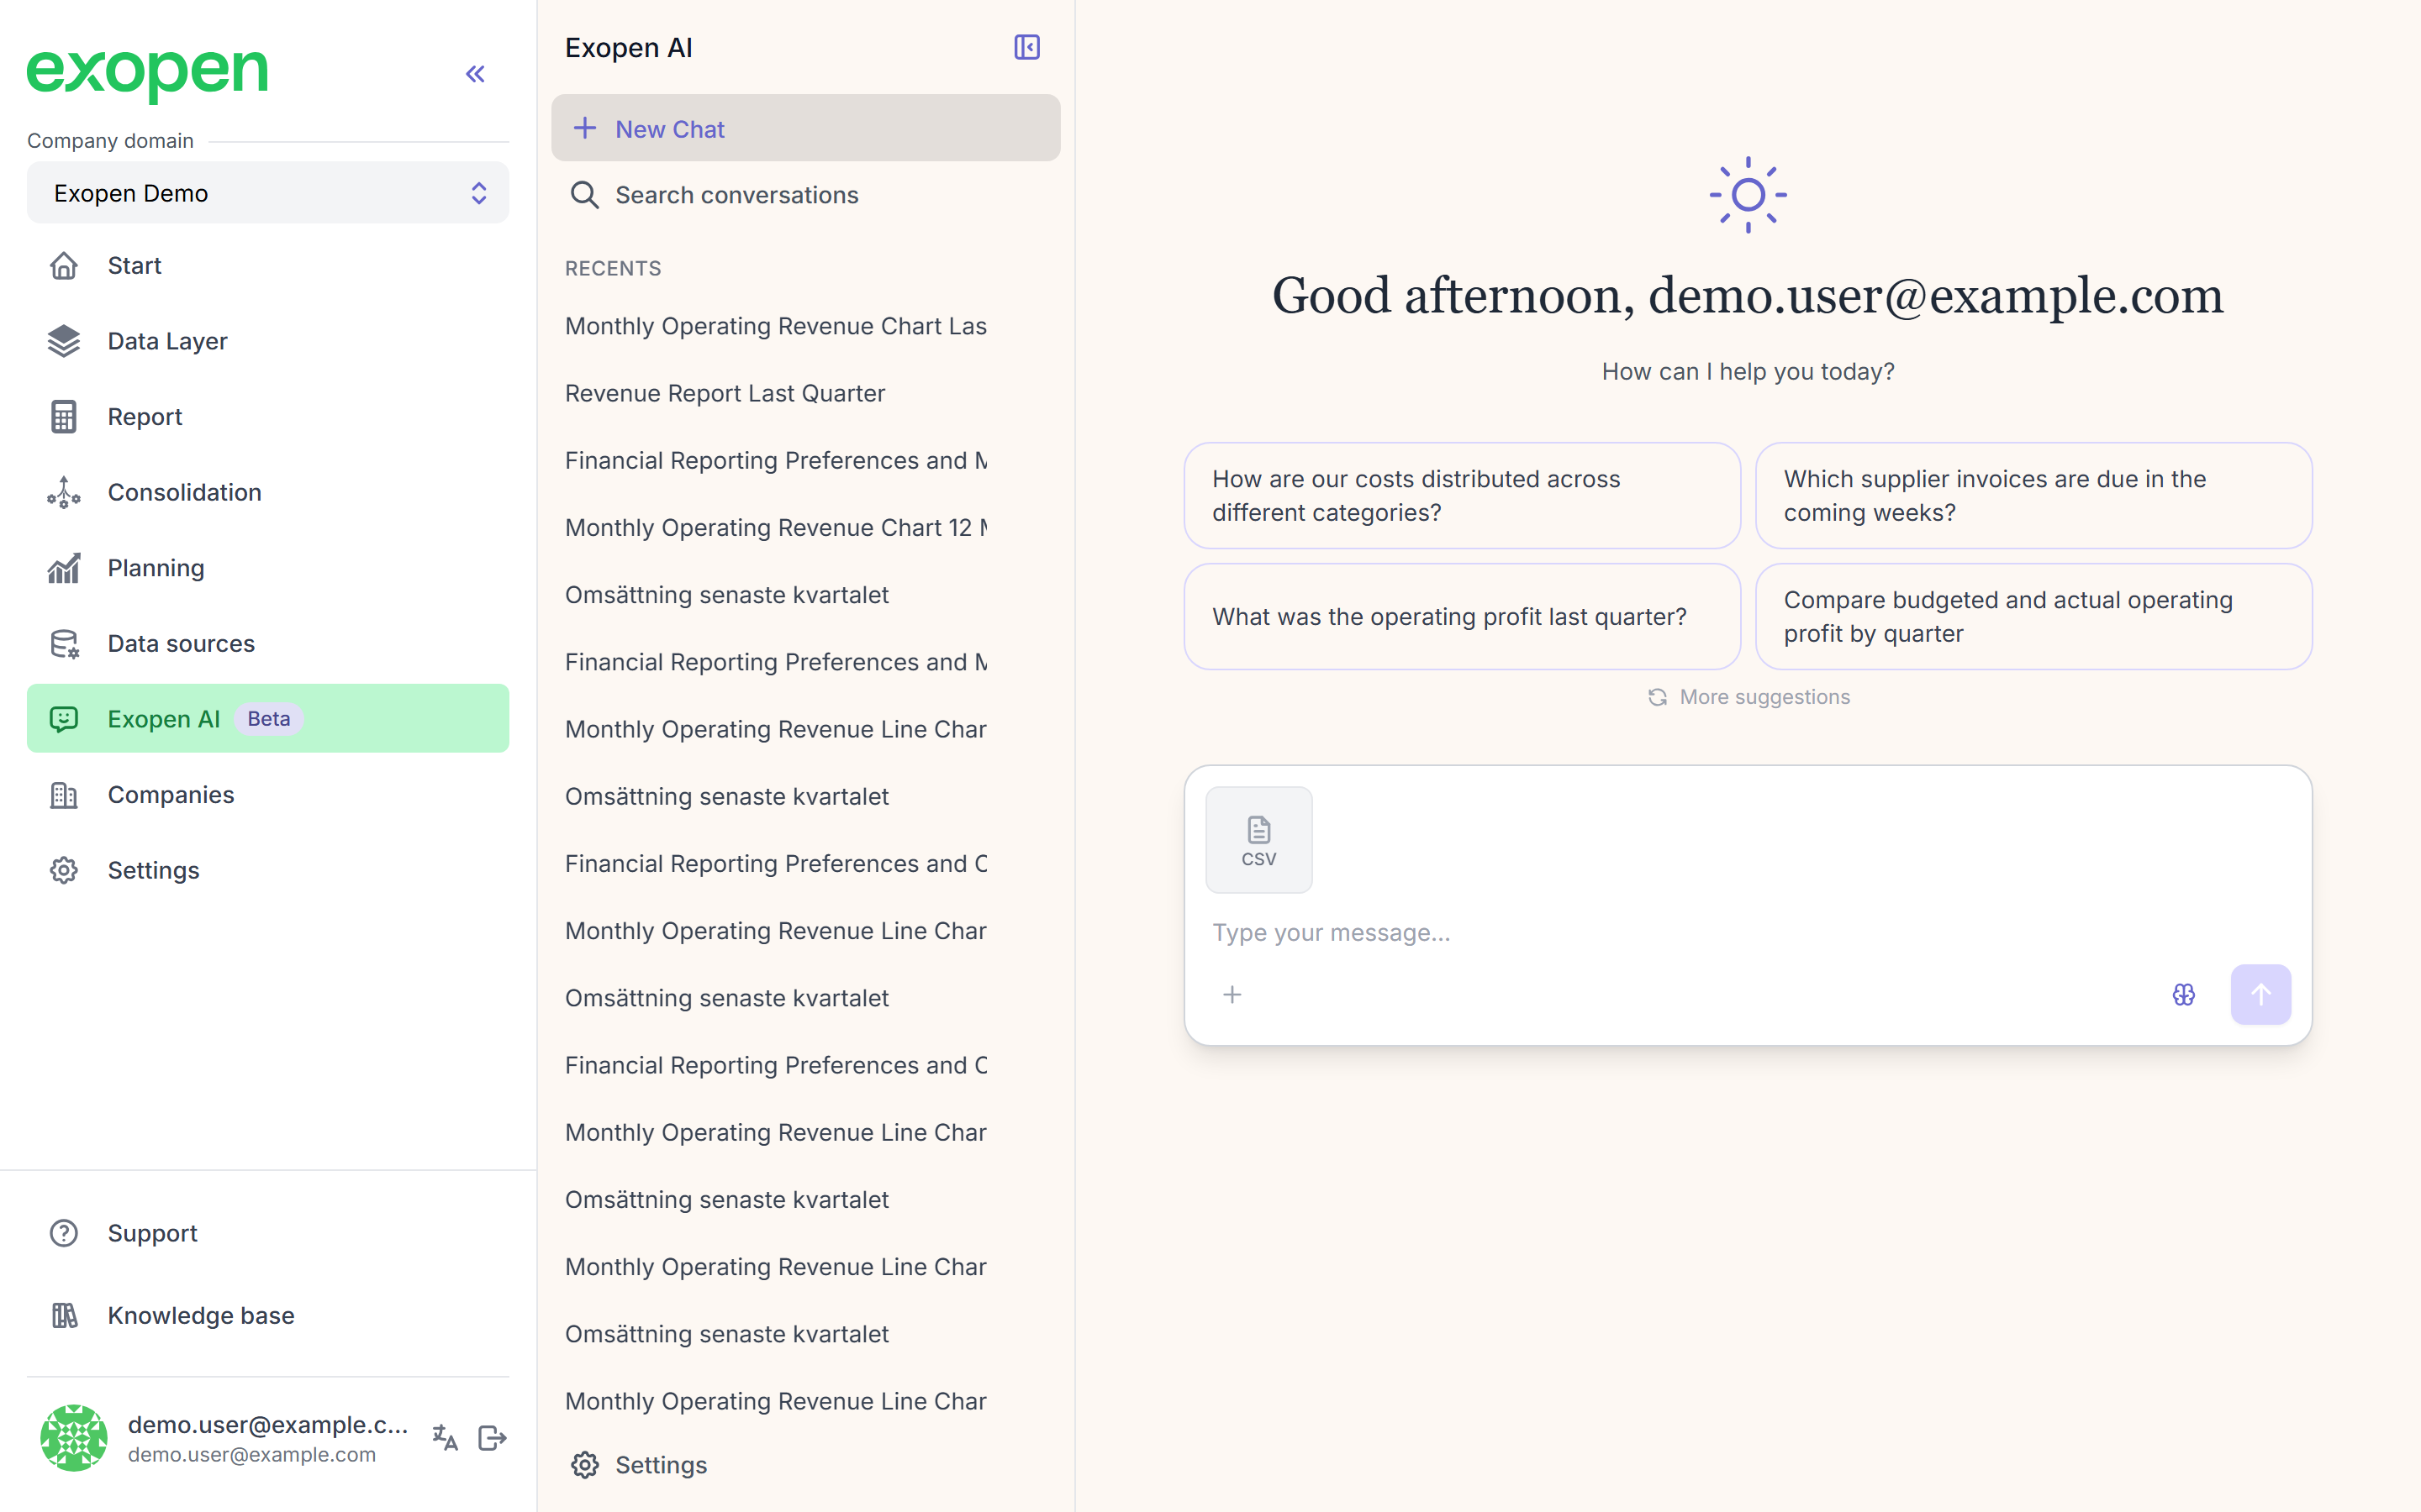This screenshot has width=2421, height=1512.
Task: Click the log out icon
Action: click(493, 1438)
